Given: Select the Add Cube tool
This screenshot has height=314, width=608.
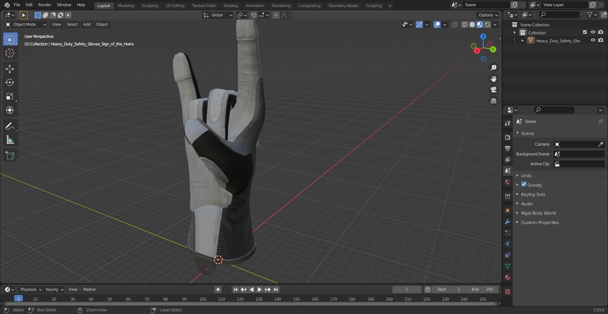Looking at the screenshot, I should 10,156.
